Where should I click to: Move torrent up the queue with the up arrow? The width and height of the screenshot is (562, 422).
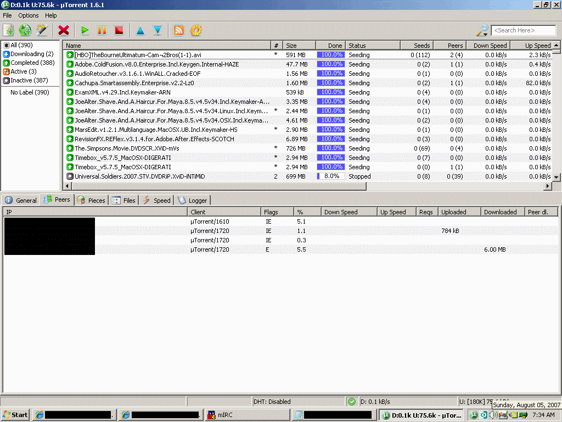coord(140,31)
